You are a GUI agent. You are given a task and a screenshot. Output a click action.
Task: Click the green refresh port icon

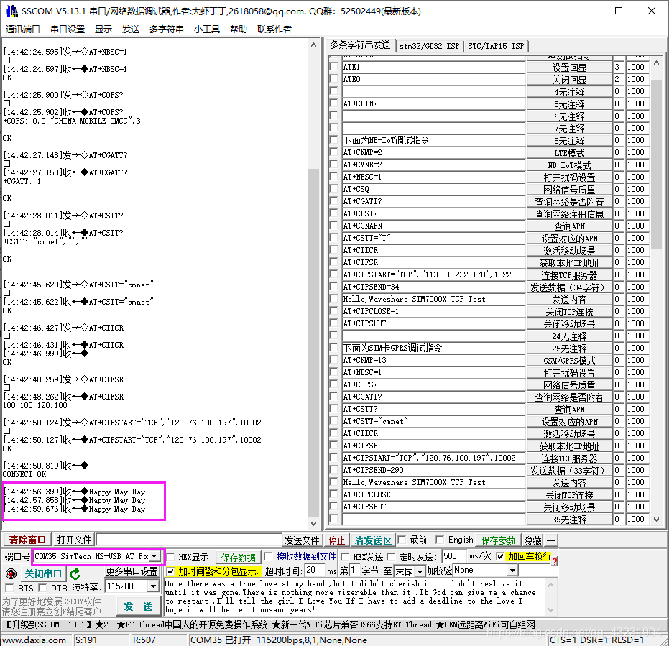(x=75, y=573)
